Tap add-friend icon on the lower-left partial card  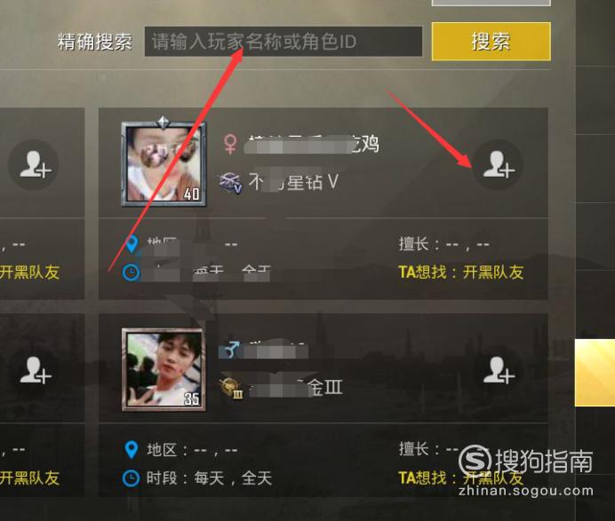(34, 371)
